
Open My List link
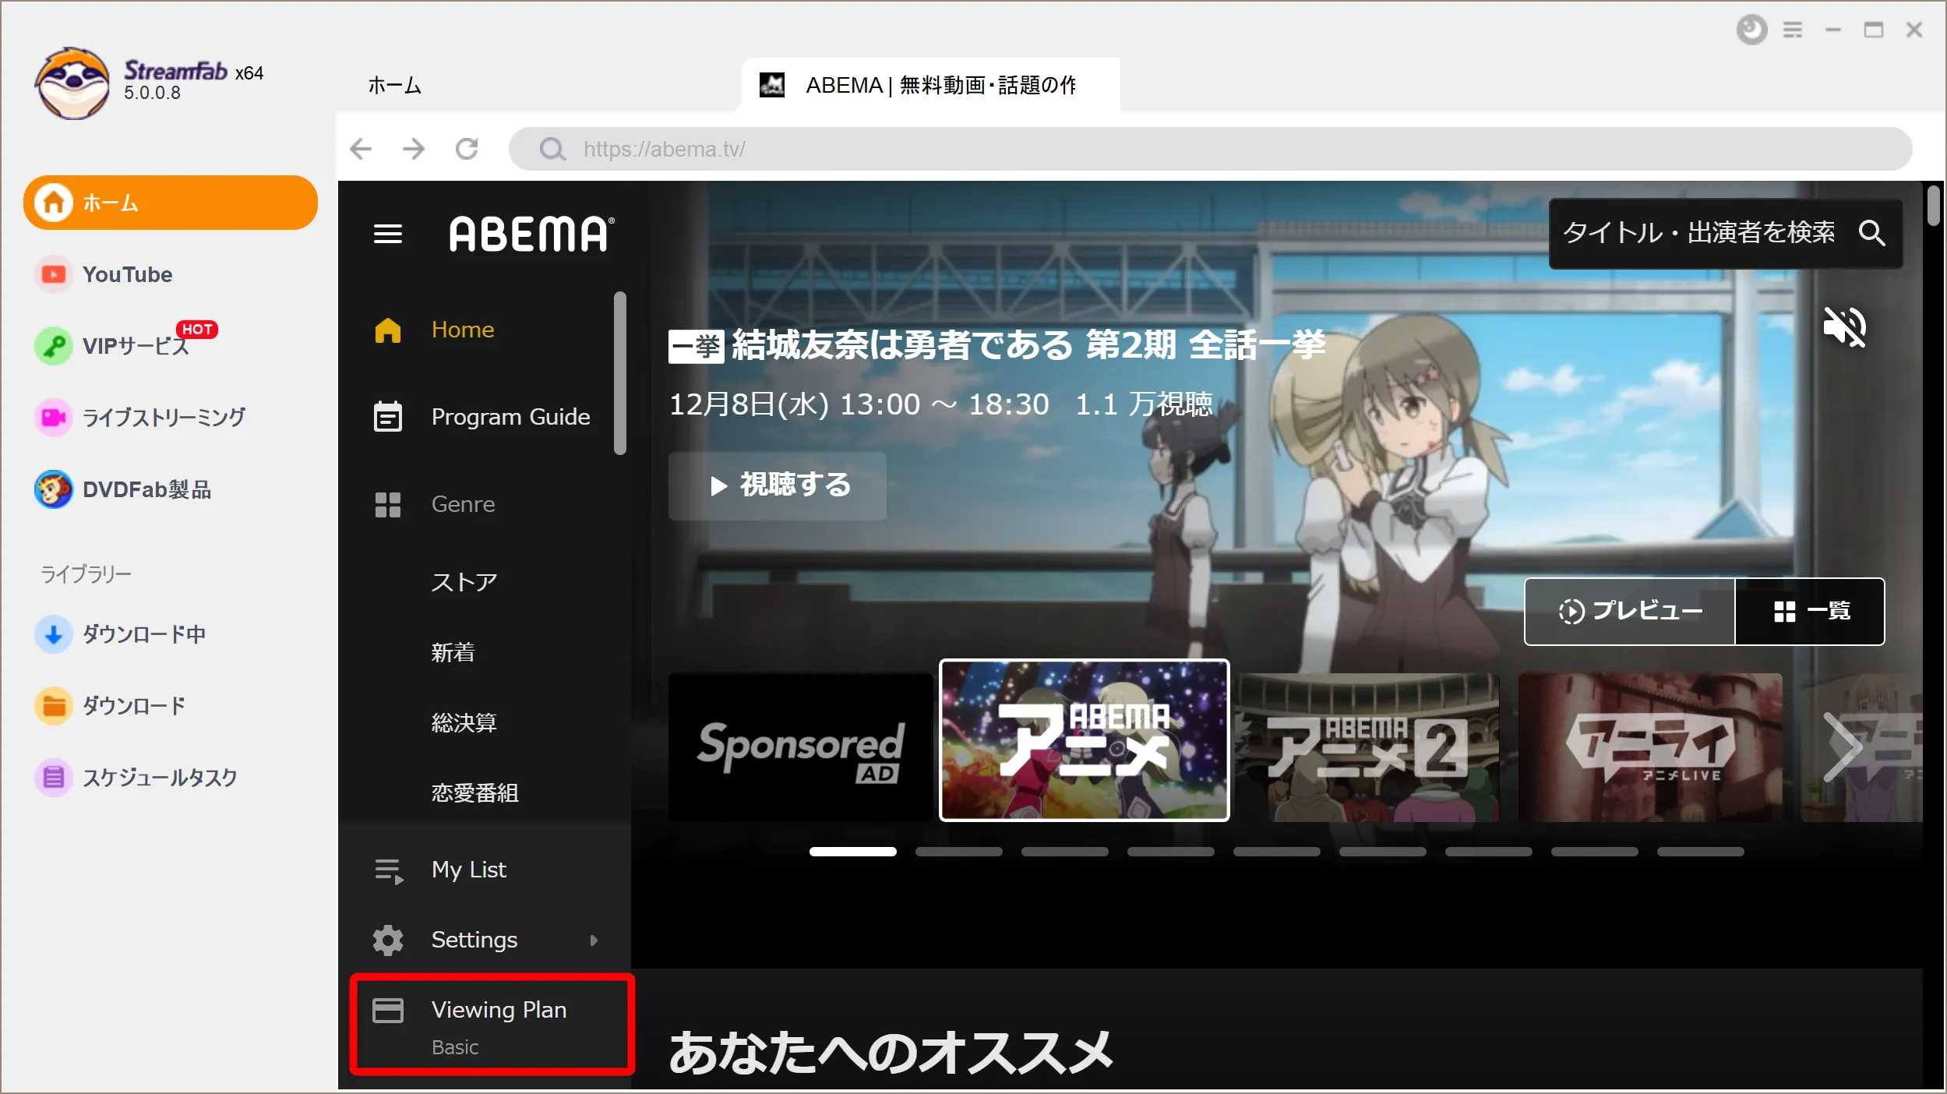coord(469,870)
